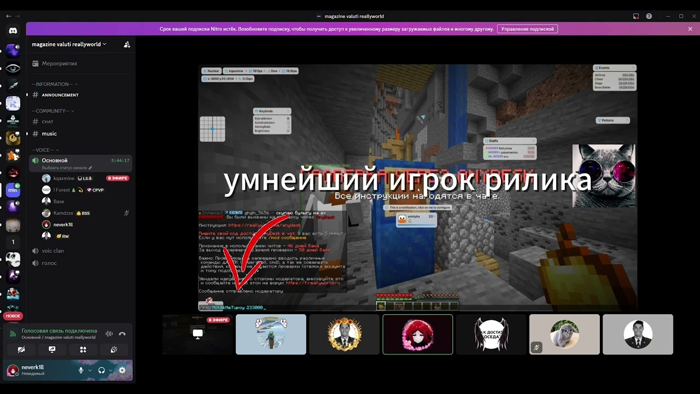Image resolution: width=700 pixels, height=394 pixels.
Task: Open Мероприятия events section
Action: [x=80, y=63]
